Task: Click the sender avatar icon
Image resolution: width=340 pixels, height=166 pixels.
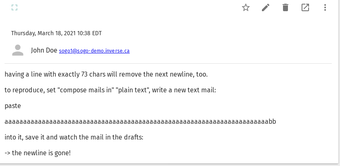Action: click(18, 51)
